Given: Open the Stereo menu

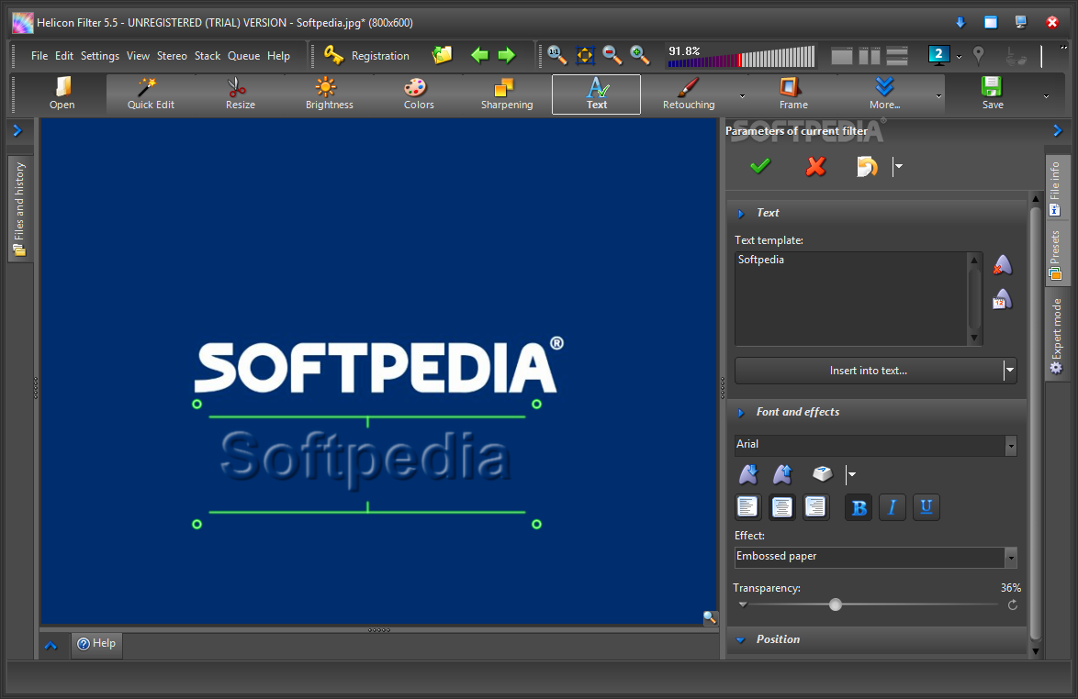Looking at the screenshot, I should point(172,56).
